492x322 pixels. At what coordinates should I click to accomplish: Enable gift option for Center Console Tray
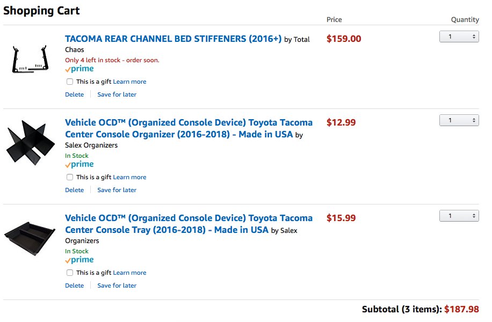coord(70,273)
